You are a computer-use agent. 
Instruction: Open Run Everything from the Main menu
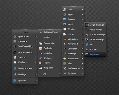pos(25,46)
